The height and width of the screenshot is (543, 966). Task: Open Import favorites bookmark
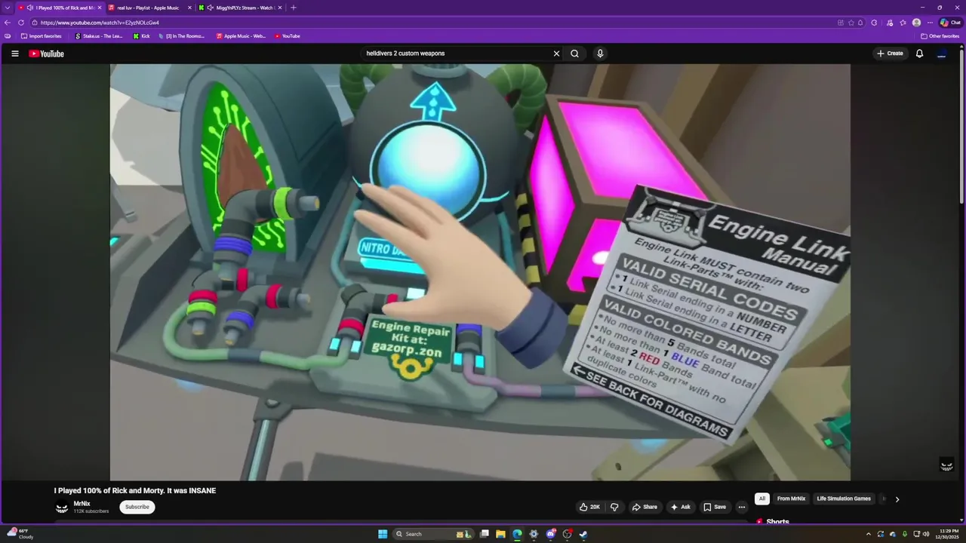[x=41, y=36]
